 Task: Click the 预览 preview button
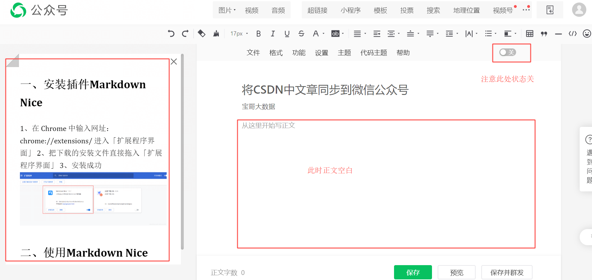click(457, 272)
